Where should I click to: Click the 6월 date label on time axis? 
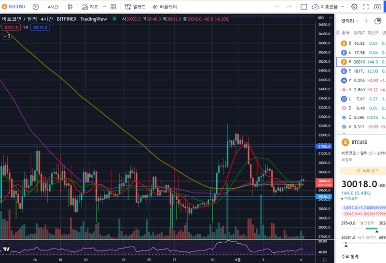238,260
